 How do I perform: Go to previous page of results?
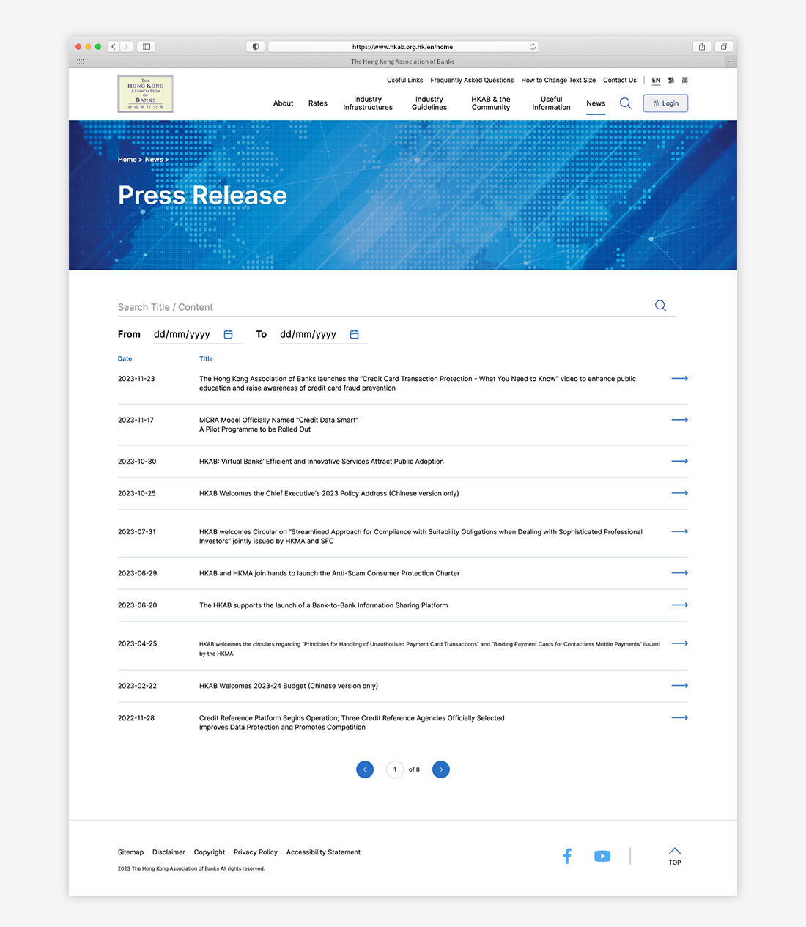tap(365, 769)
